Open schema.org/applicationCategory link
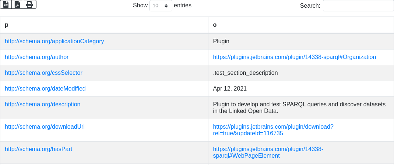The height and width of the screenshot is (165, 394). (x=54, y=41)
